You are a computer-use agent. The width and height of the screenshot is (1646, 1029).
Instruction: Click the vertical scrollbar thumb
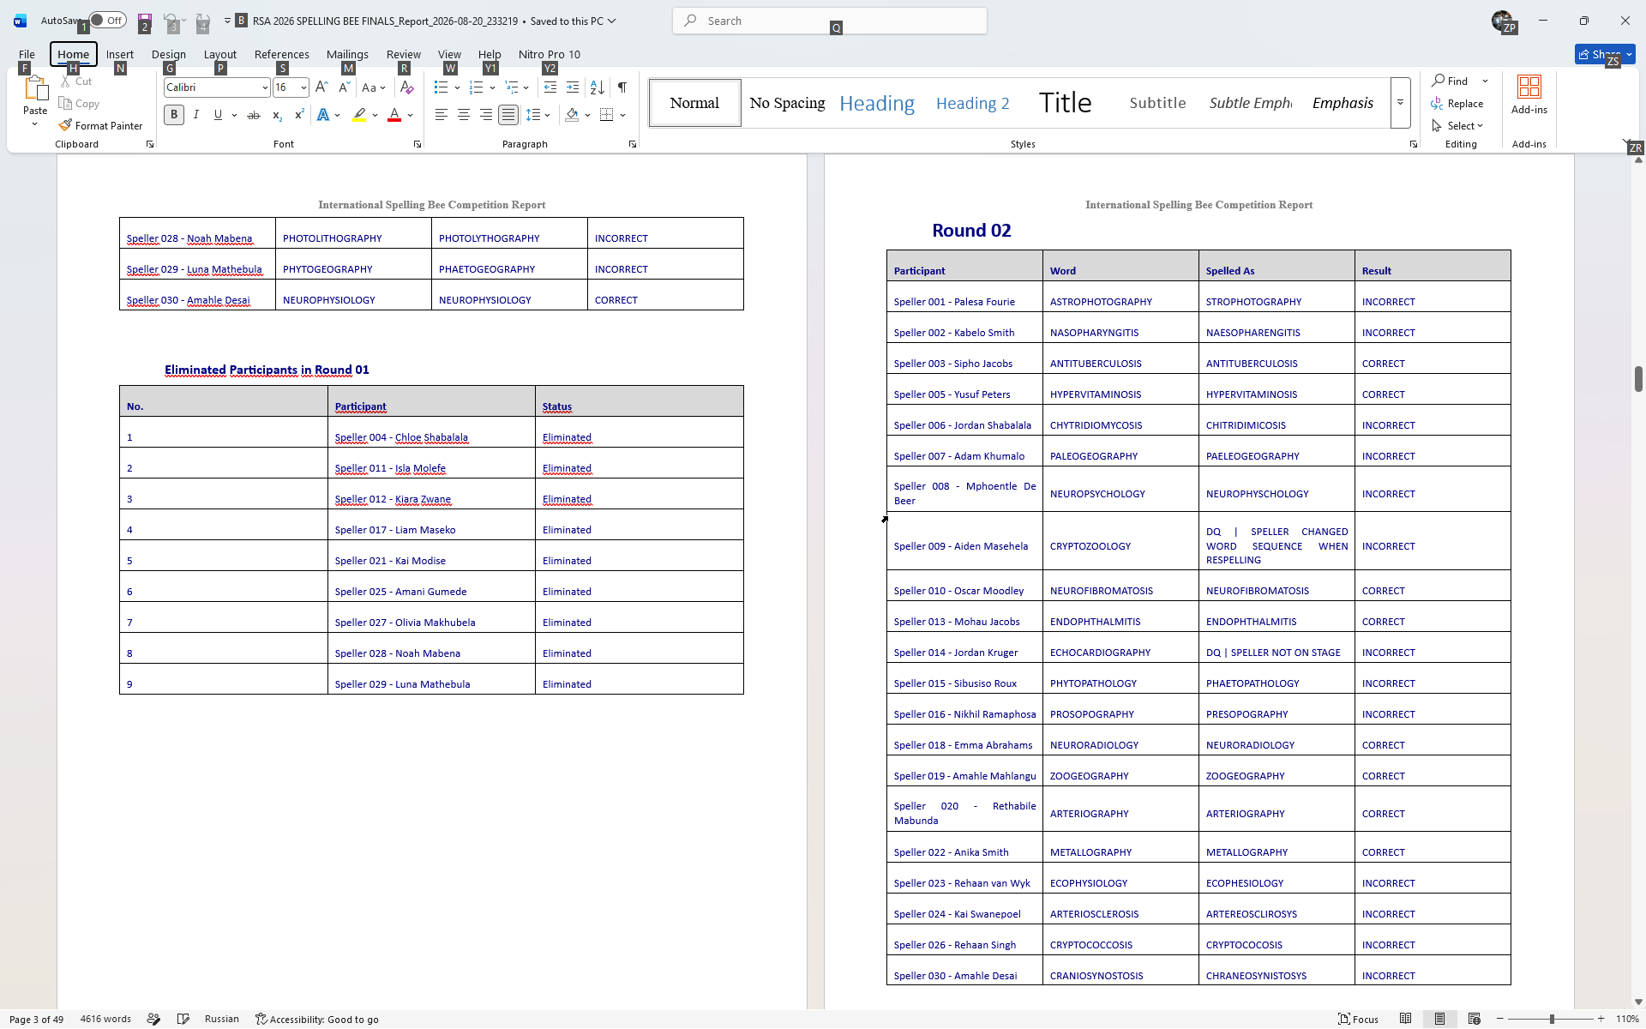[x=1638, y=378]
